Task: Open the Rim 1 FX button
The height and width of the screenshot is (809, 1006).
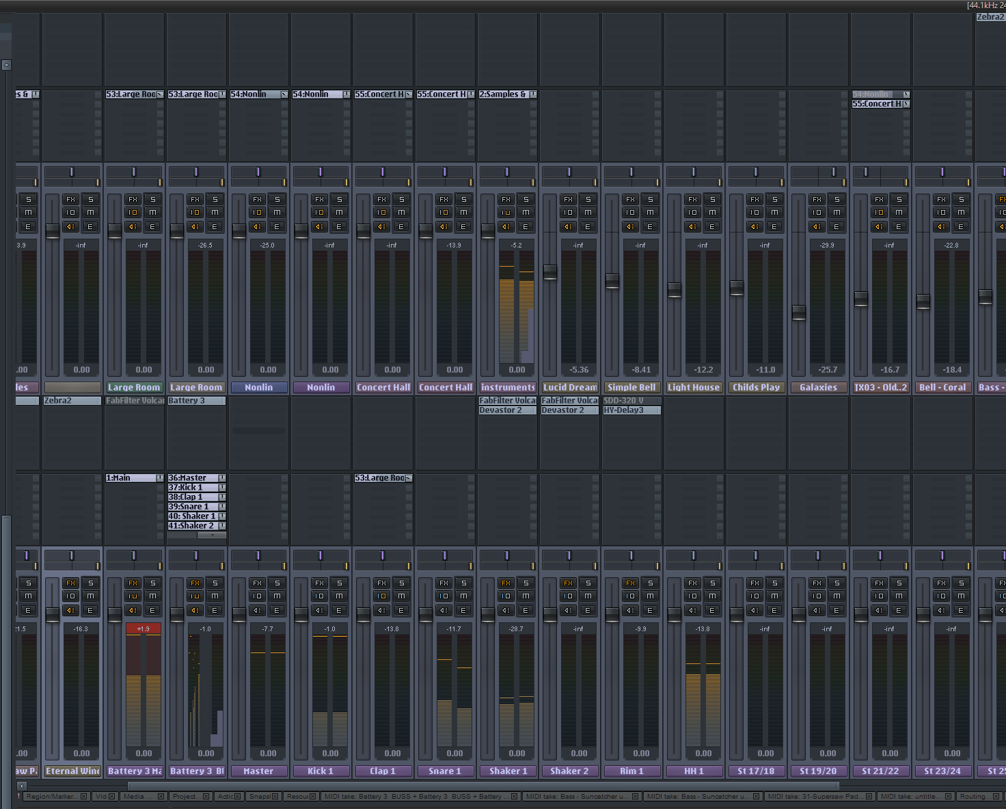Action: click(x=630, y=583)
